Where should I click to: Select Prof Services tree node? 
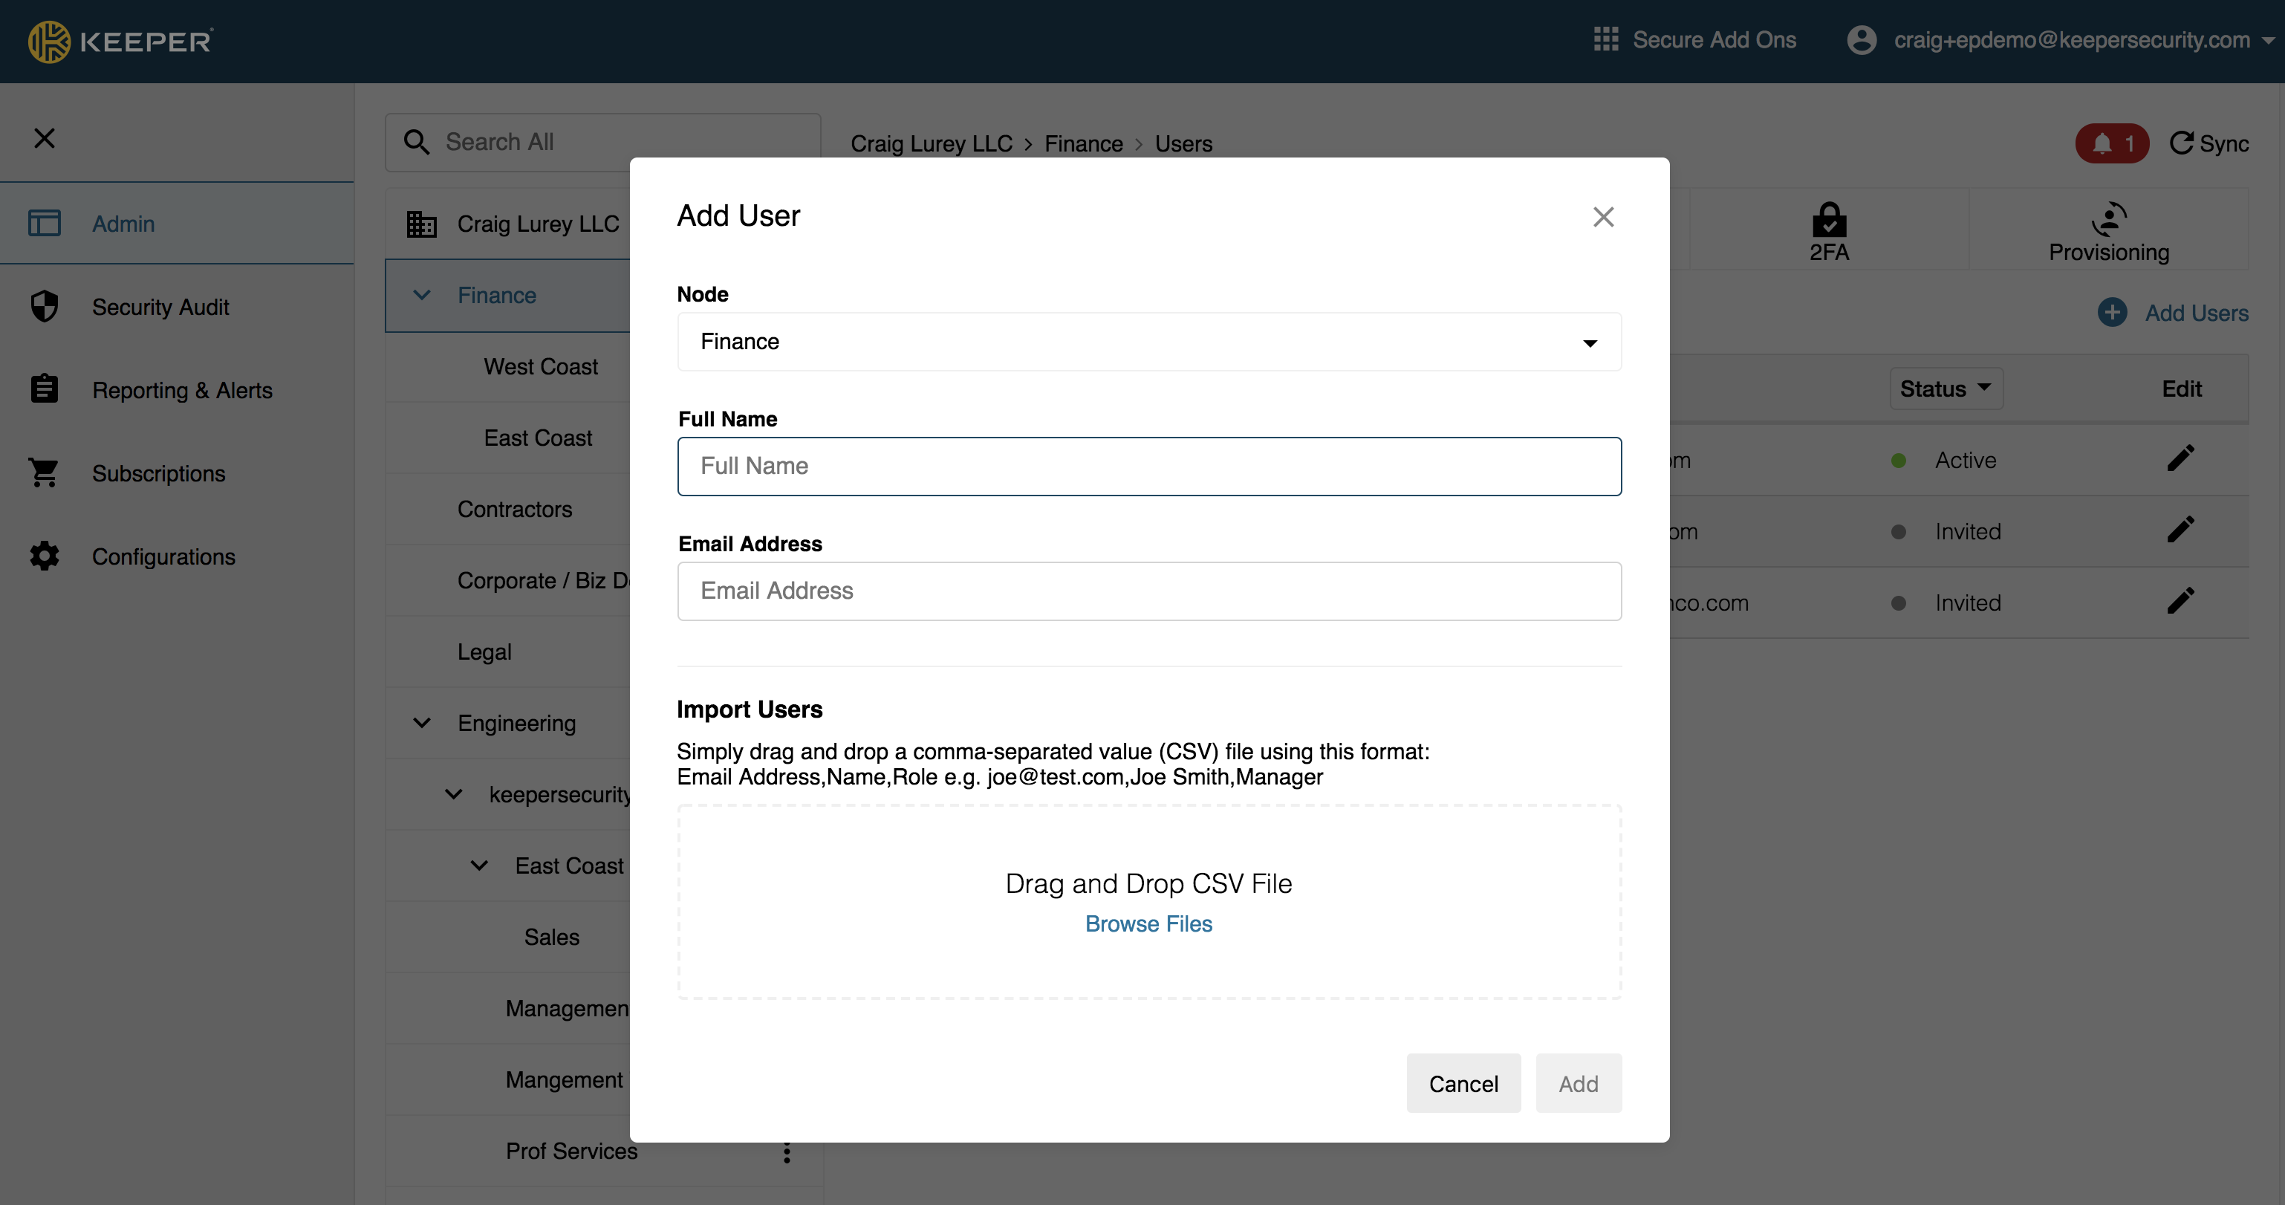pos(571,1151)
